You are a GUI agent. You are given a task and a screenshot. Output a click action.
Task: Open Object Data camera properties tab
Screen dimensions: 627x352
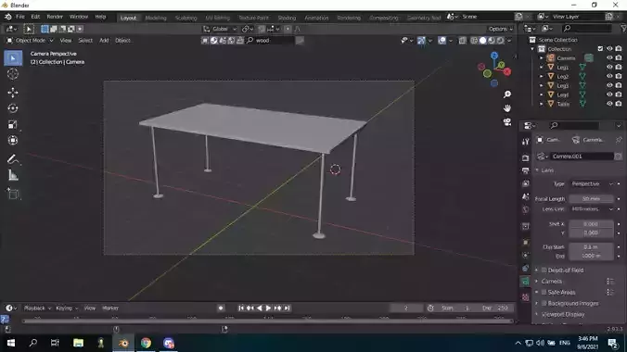[x=525, y=282]
